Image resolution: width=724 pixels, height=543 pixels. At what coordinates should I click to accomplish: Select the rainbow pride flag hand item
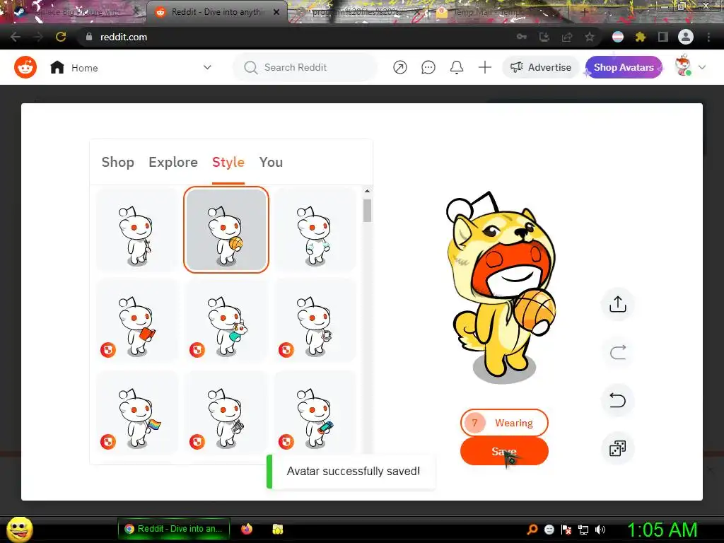137,412
